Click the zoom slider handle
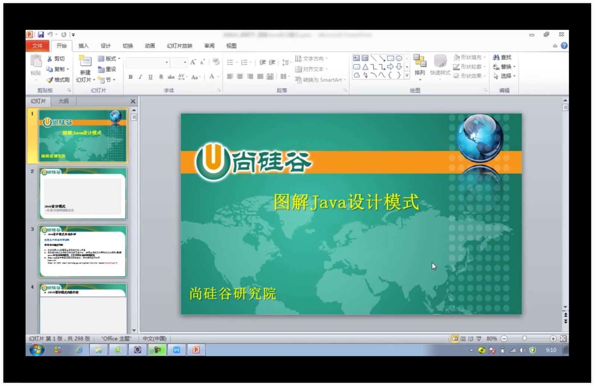 (524, 339)
